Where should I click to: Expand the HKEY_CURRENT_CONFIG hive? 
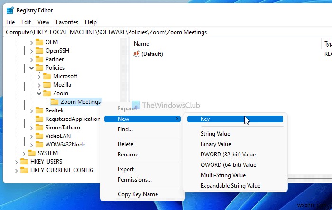coord(16,170)
